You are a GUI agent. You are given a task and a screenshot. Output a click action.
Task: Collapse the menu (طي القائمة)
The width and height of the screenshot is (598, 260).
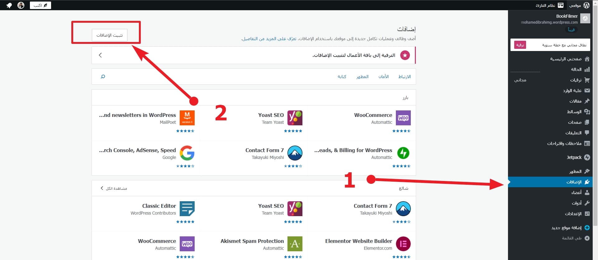coord(550,238)
